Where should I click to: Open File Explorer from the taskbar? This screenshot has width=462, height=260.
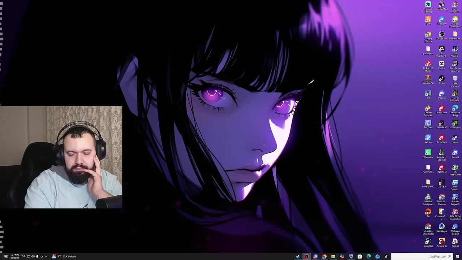click(333, 256)
